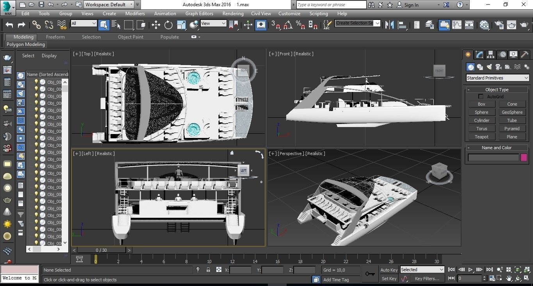The image size is (533, 286).
Task: Activate the Select and Rotate tool
Action: (168, 25)
